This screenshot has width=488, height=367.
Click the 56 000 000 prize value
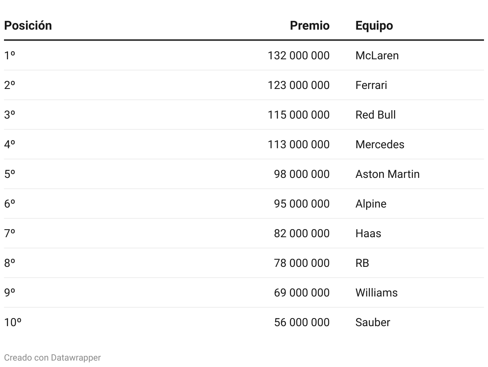pyautogui.click(x=302, y=322)
